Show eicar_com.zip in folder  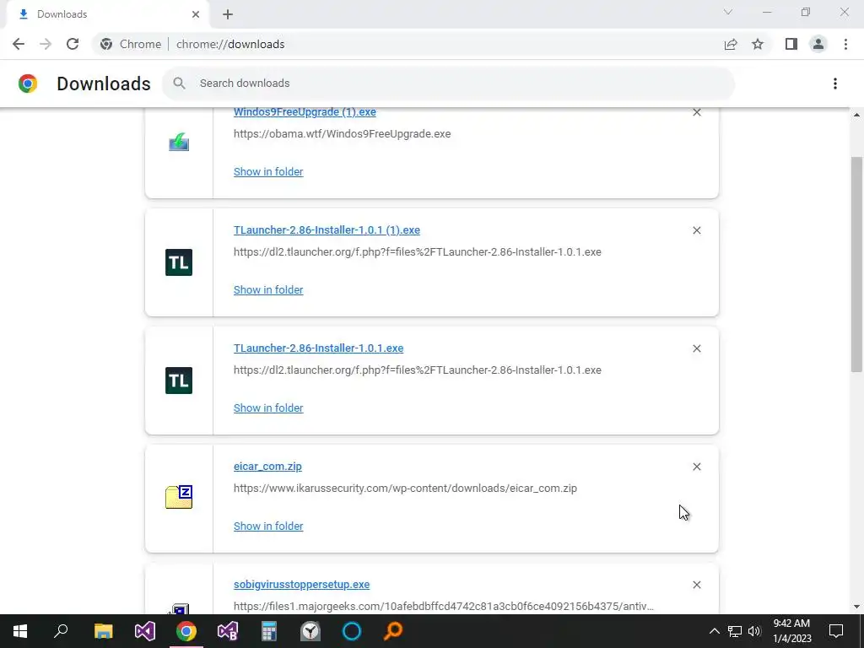pyautogui.click(x=268, y=526)
